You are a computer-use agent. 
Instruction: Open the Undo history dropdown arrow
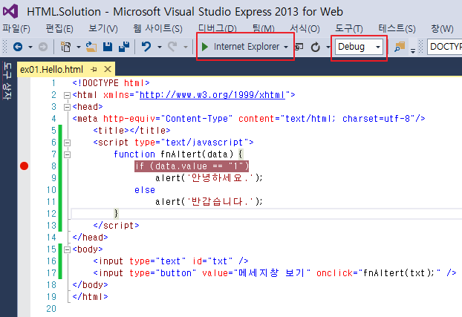point(160,47)
